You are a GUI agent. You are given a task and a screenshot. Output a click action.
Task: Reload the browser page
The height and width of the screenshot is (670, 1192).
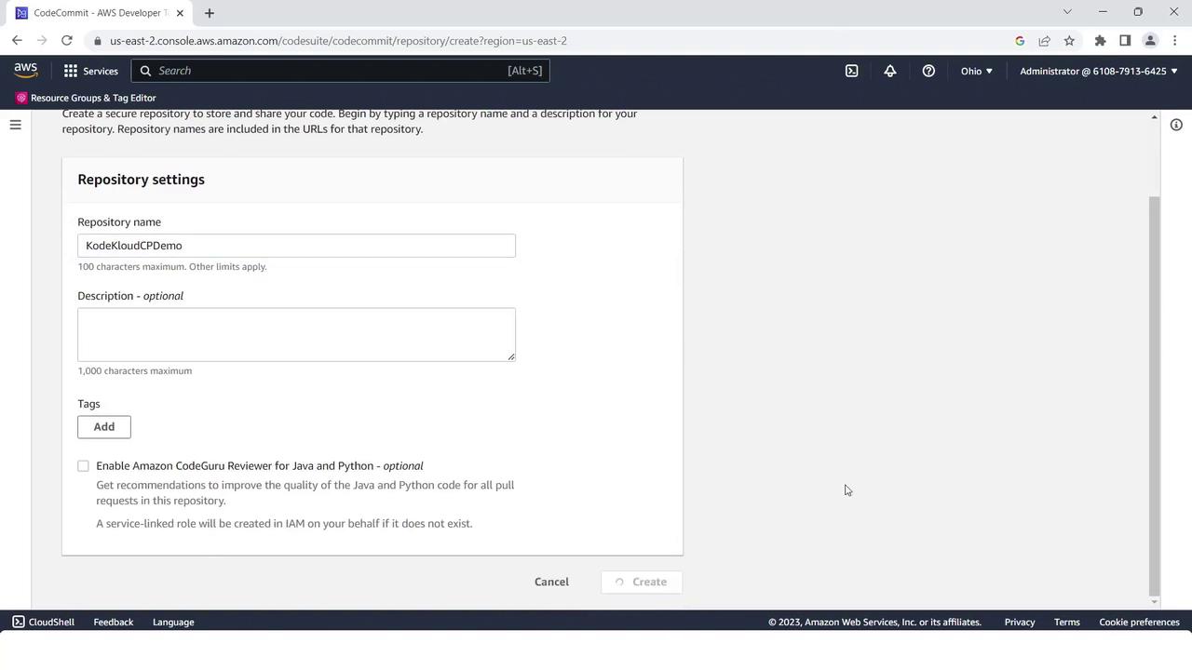[x=67, y=41]
